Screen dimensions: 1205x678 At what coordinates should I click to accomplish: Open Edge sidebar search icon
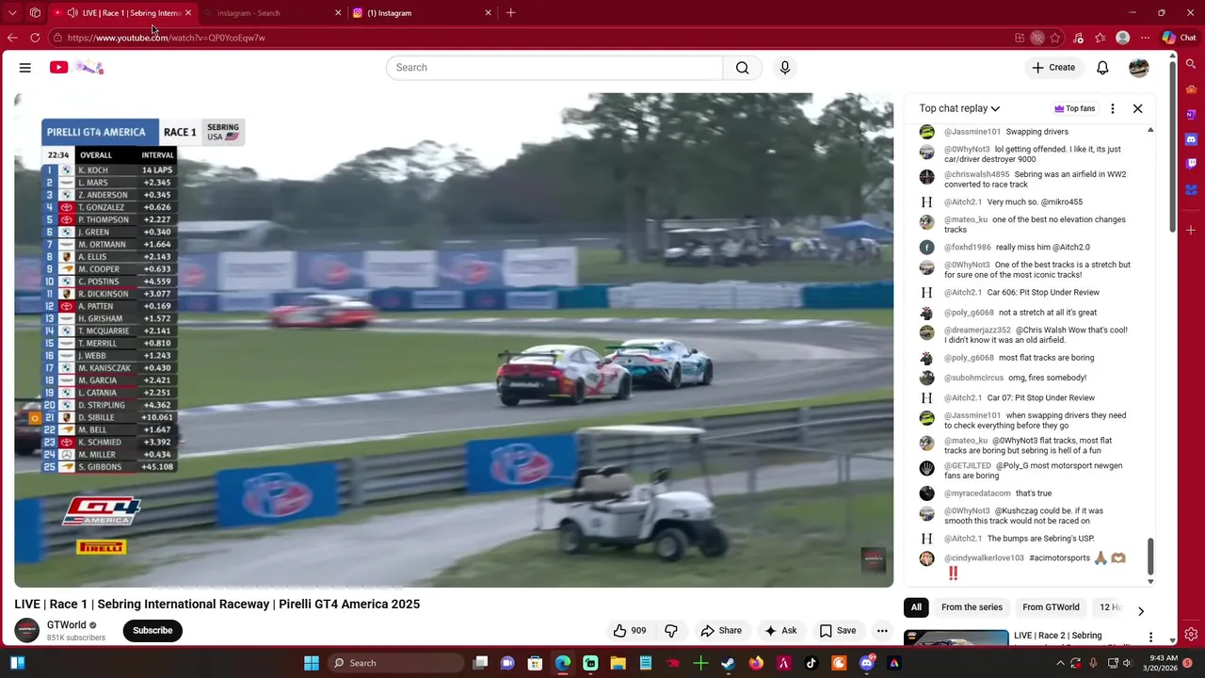pos(1191,64)
